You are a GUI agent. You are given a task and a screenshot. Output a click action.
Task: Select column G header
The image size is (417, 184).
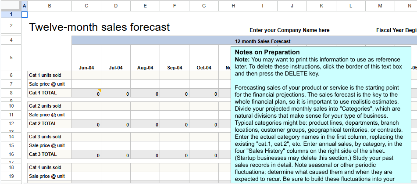[204, 6]
